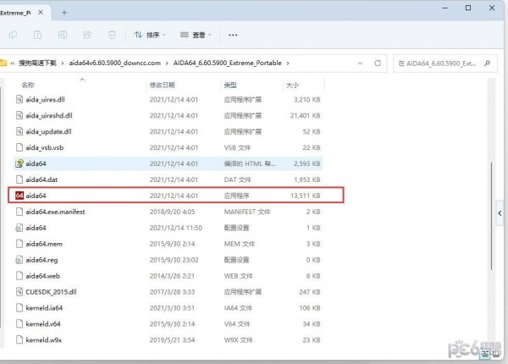Click the aida_update.dll file icon
Image resolution: width=508 pixels, height=364 pixels.
pos(19,131)
